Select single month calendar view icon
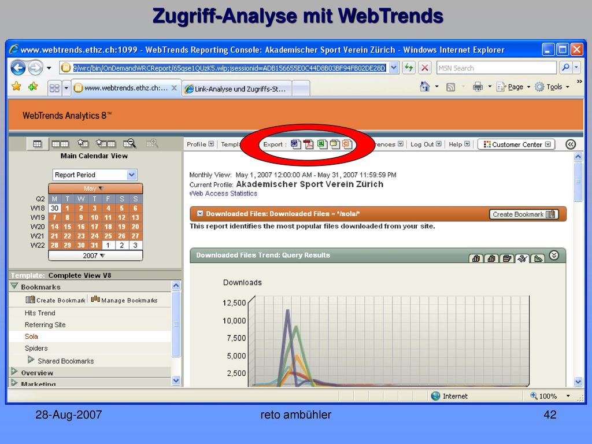592x444 pixels. [38, 143]
